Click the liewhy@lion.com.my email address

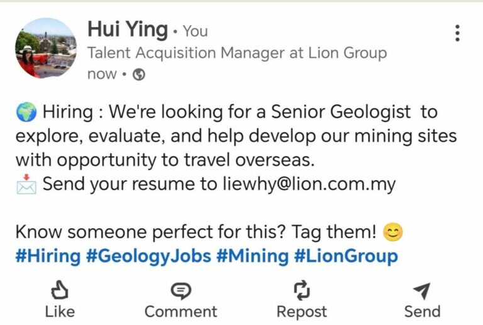pyautogui.click(x=309, y=184)
